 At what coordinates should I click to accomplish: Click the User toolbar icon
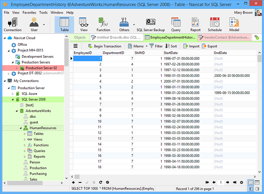34,25
